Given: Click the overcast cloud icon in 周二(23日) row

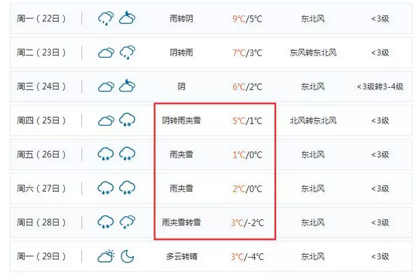Looking at the screenshot, I should [106, 52].
